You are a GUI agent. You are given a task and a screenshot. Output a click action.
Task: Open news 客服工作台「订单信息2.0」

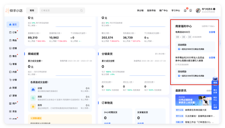[199, 122]
